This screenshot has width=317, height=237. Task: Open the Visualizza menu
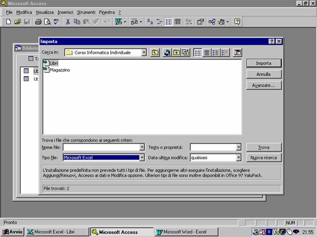point(45,12)
